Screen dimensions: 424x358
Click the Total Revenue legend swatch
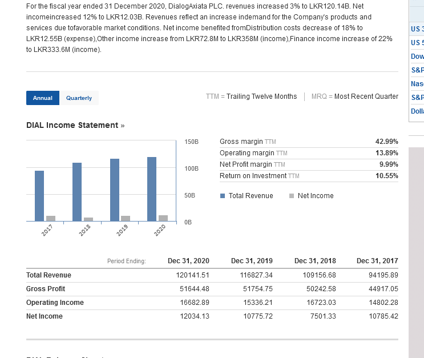[x=223, y=196]
